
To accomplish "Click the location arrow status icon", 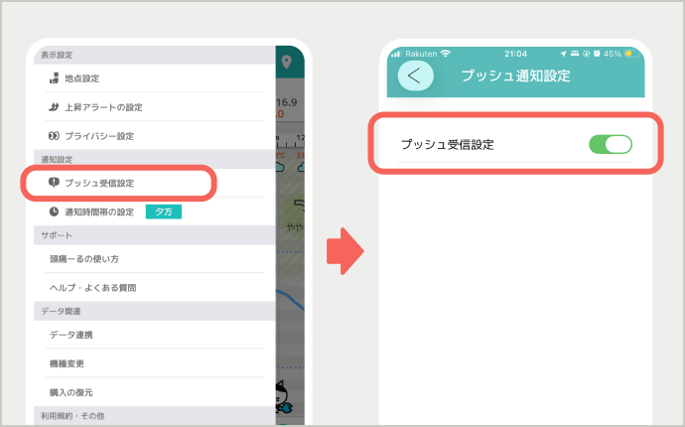I will pyautogui.click(x=563, y=54).
